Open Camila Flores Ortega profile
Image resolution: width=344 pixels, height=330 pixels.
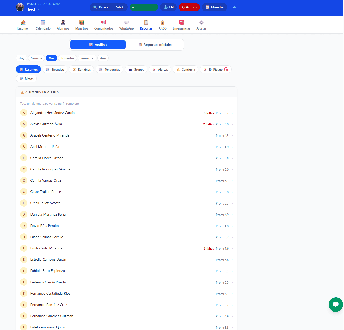click(x=127, y=158)
